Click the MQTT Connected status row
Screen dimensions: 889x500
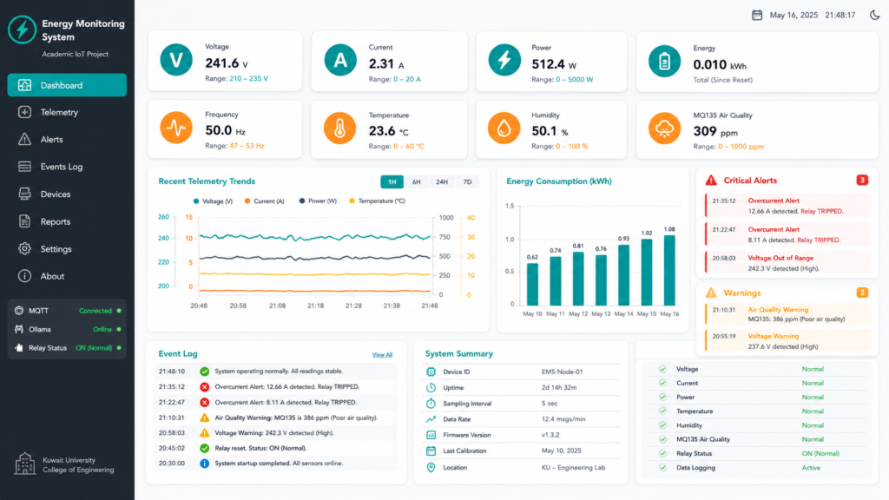click(x=67, y=311)
